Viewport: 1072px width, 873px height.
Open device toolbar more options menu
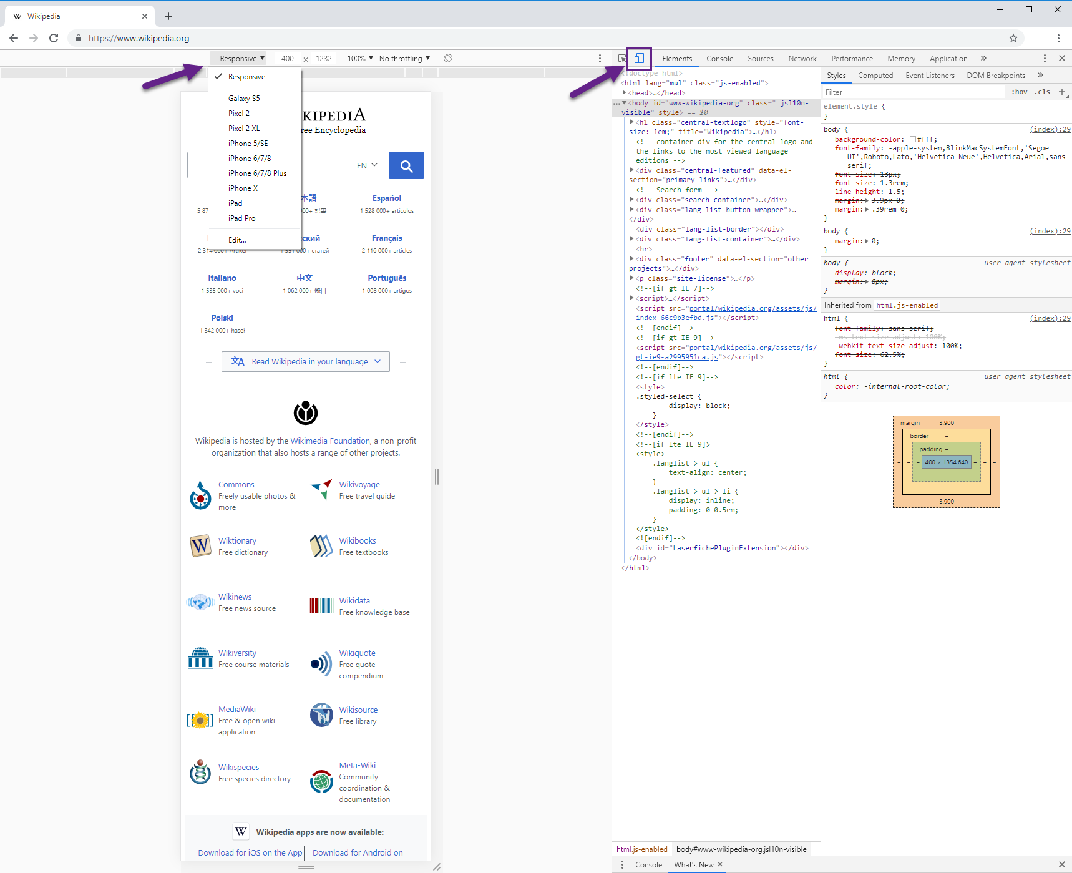coord(600,58)
